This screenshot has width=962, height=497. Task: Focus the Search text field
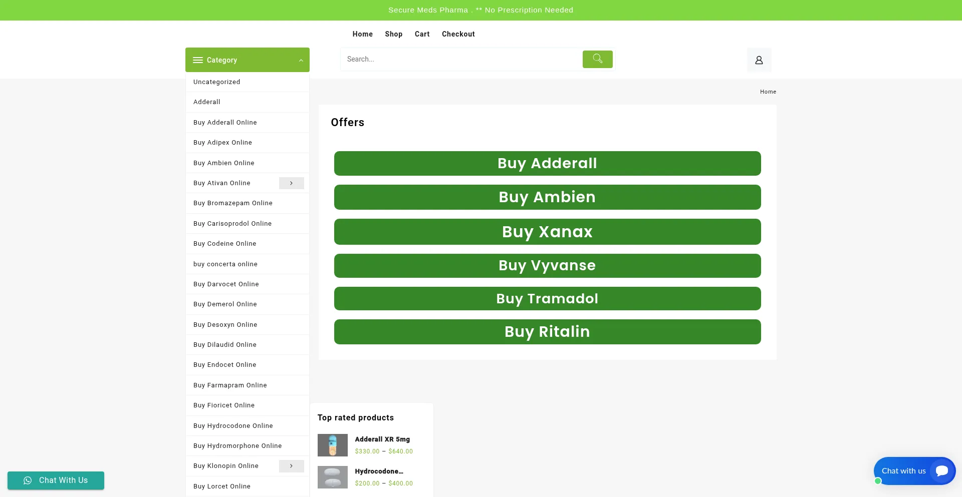click(x=461, y=59)
